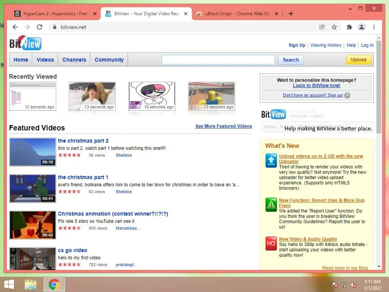Click the star rating for christmas part 2

tap(70, 155)
